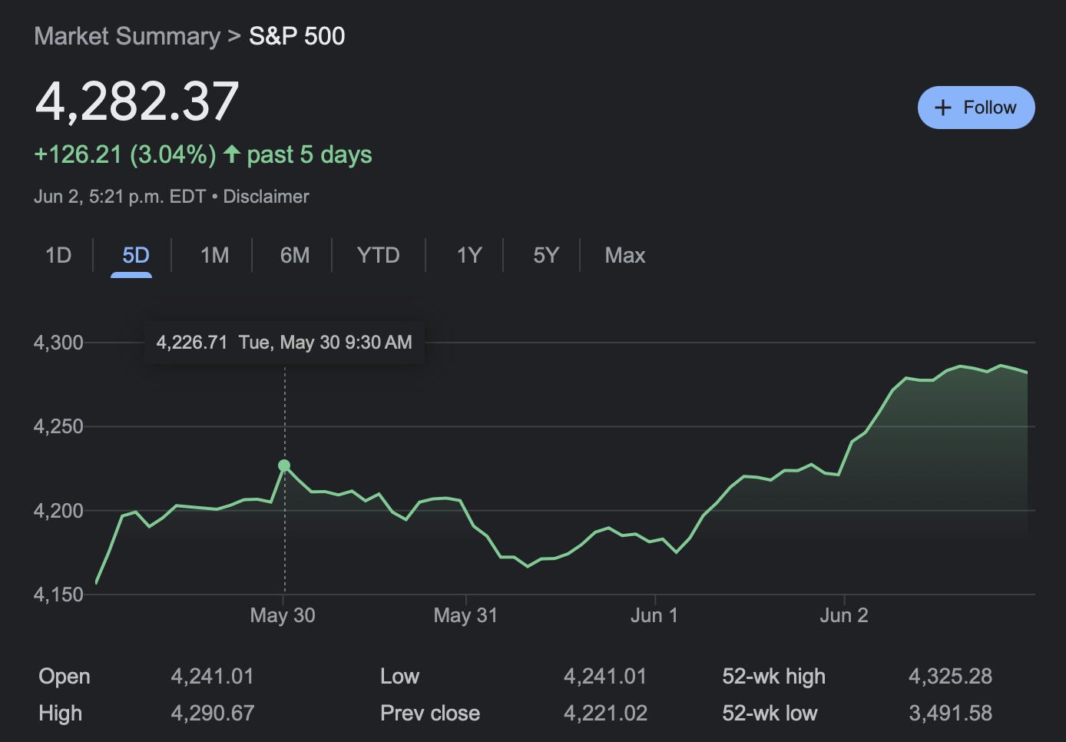Click the High value 4,290.67

pyautogui.click(x=213, y=714)
